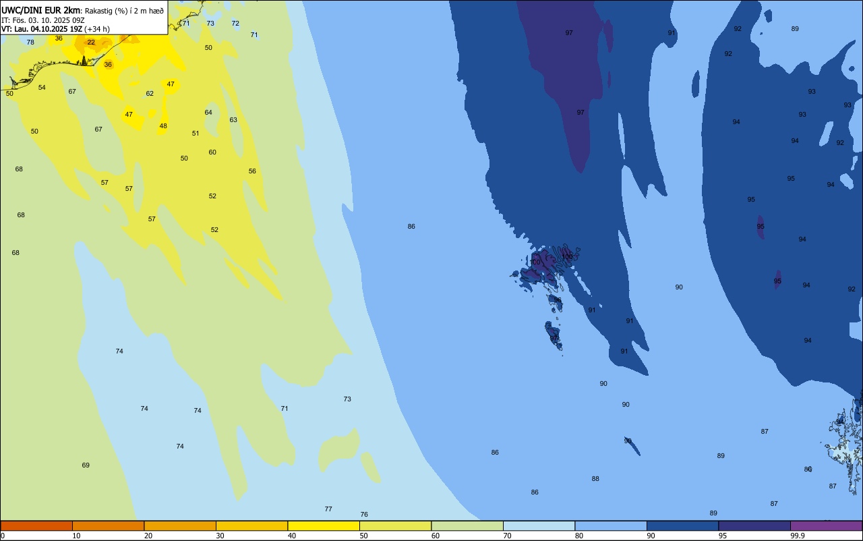
Task: Click the 20–30 legend color segment
Action: [x=180, y=525]
